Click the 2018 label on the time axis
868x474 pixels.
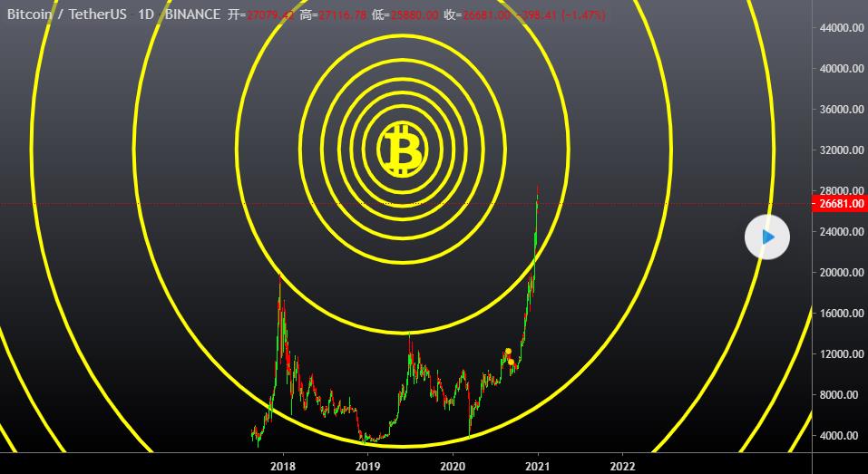[283, 466]
